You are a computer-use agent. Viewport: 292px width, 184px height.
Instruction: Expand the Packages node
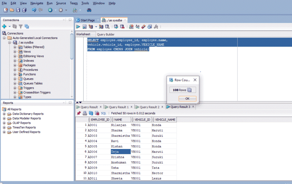[15, 65]
